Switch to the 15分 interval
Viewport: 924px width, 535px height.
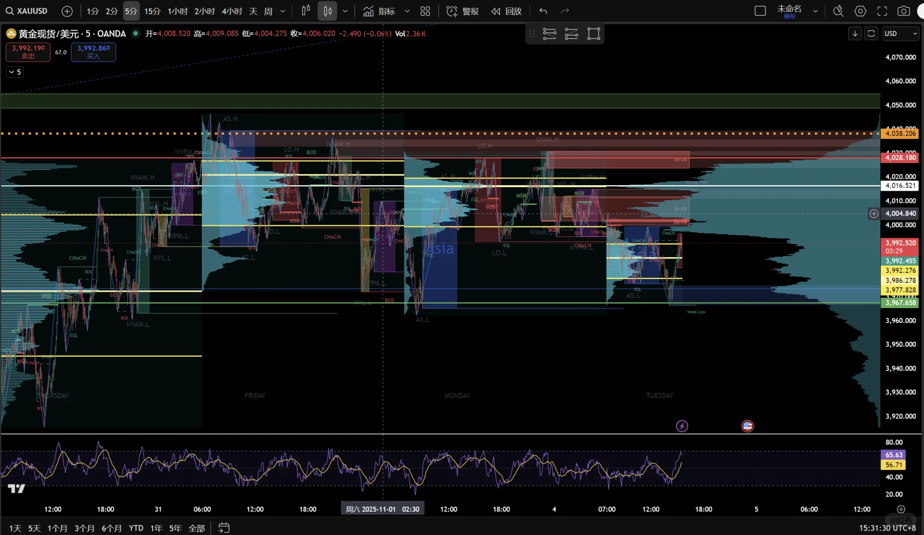(152, 11)
